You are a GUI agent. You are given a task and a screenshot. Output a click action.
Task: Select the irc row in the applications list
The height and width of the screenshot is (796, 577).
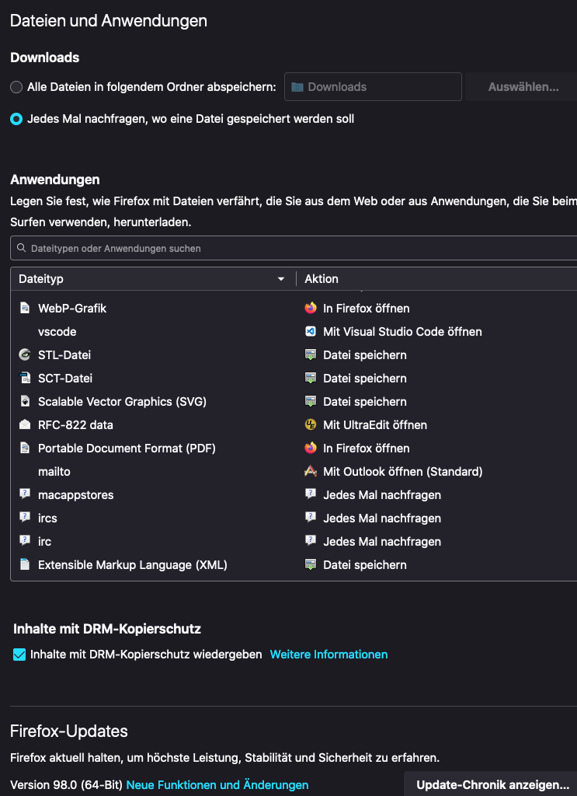click(155, 542)
